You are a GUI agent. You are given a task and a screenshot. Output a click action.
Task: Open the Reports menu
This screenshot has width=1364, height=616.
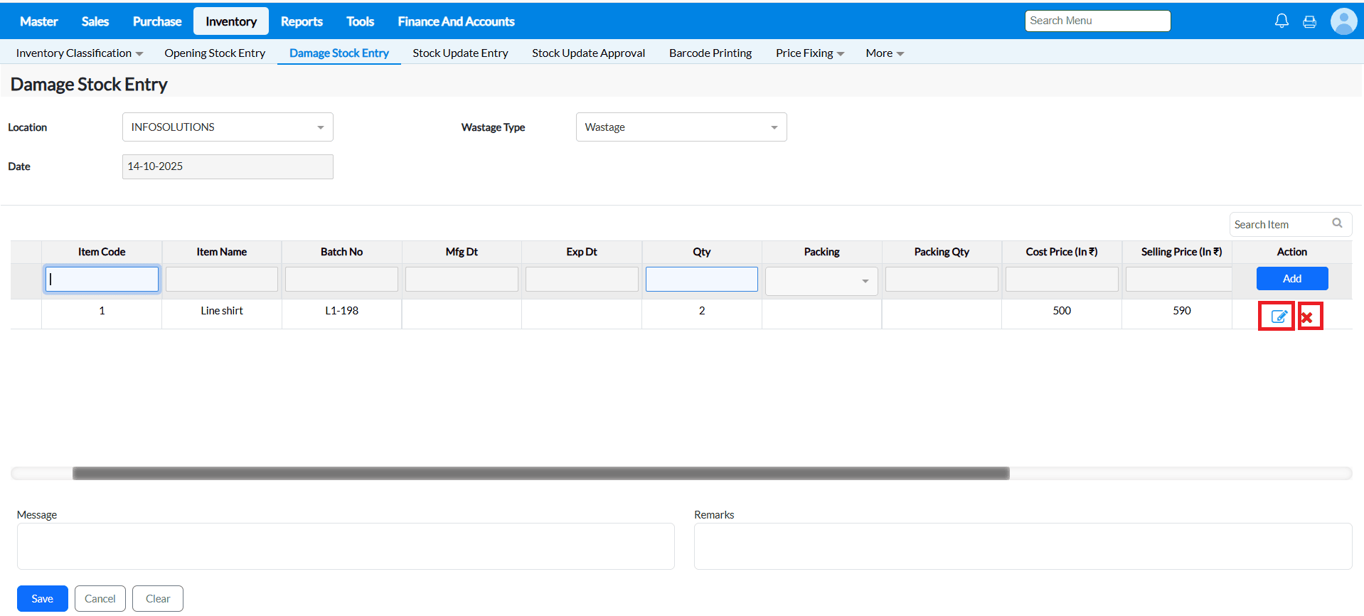click(302, 21)
